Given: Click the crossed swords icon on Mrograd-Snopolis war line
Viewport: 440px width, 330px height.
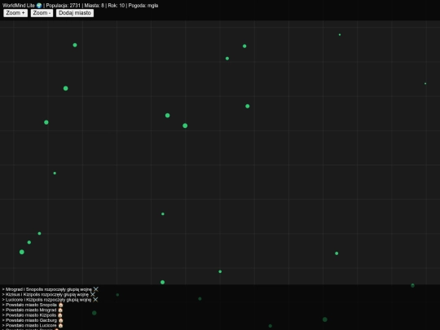Looking at the screenshot, I should [96, 289].
